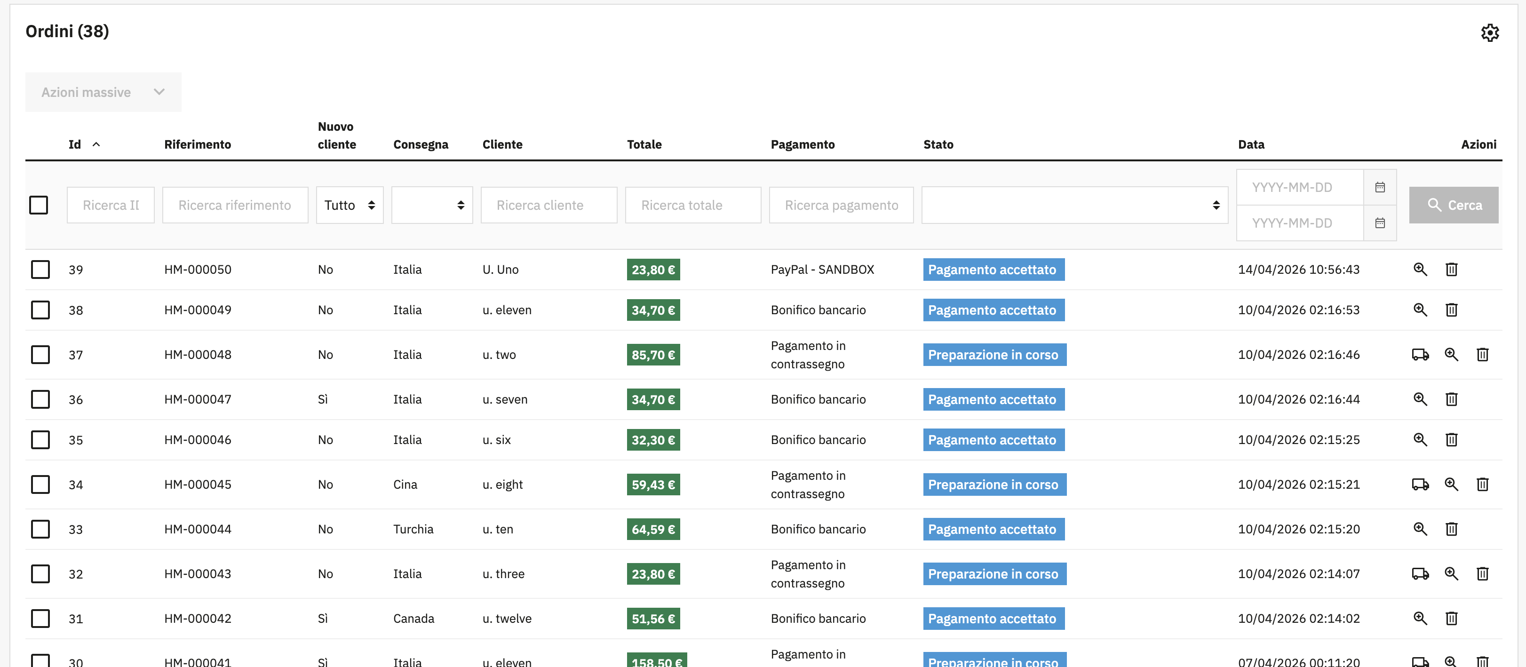The width and height of the screenshot is (1526, 667).
Task: Open the Azioni massive dropdown
Action: (103, 92)
